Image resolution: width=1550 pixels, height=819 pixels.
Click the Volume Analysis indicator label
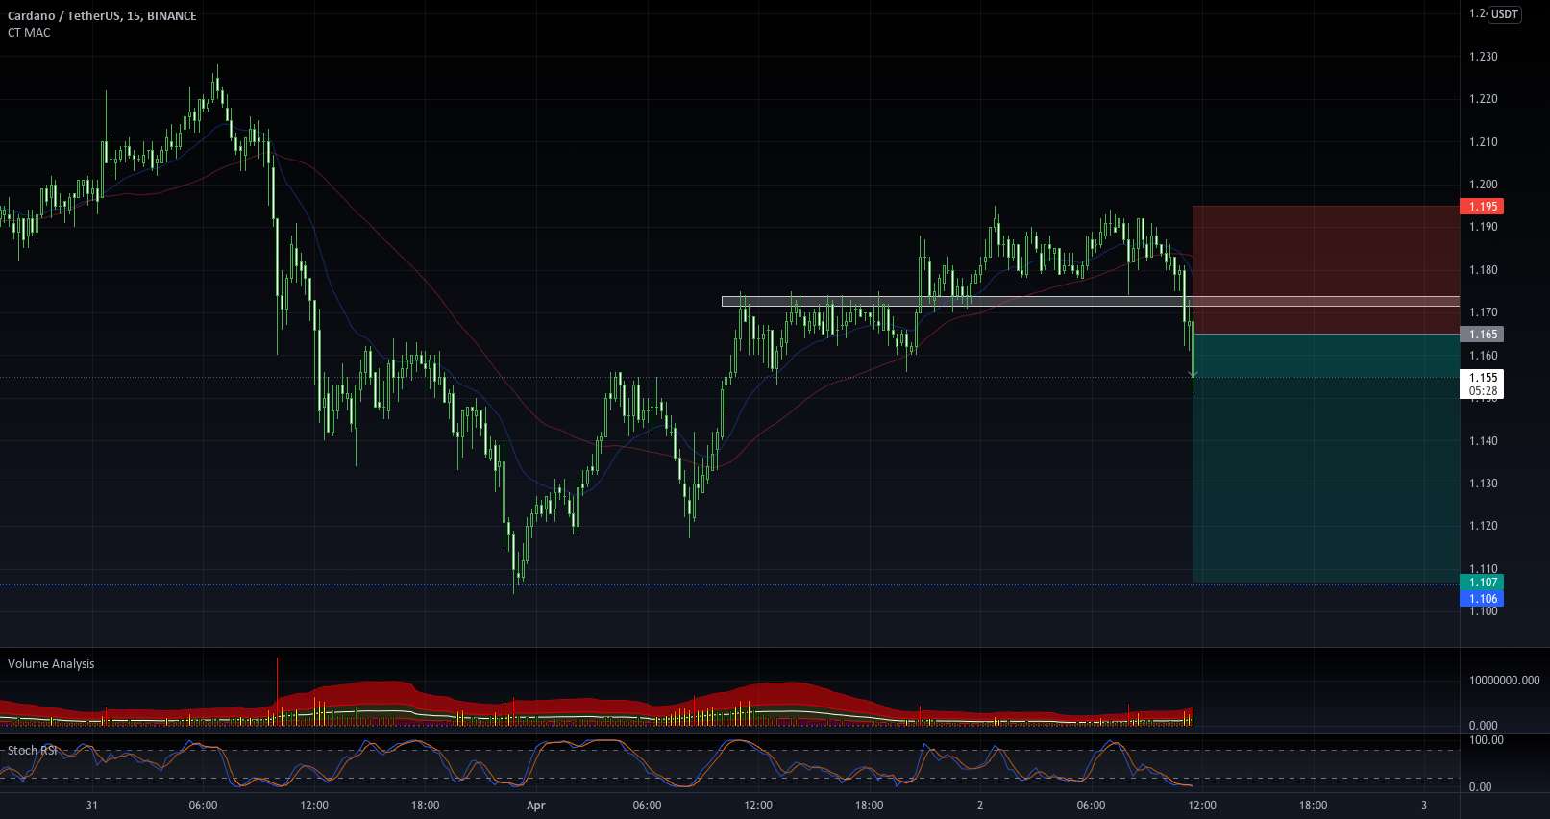51,664
